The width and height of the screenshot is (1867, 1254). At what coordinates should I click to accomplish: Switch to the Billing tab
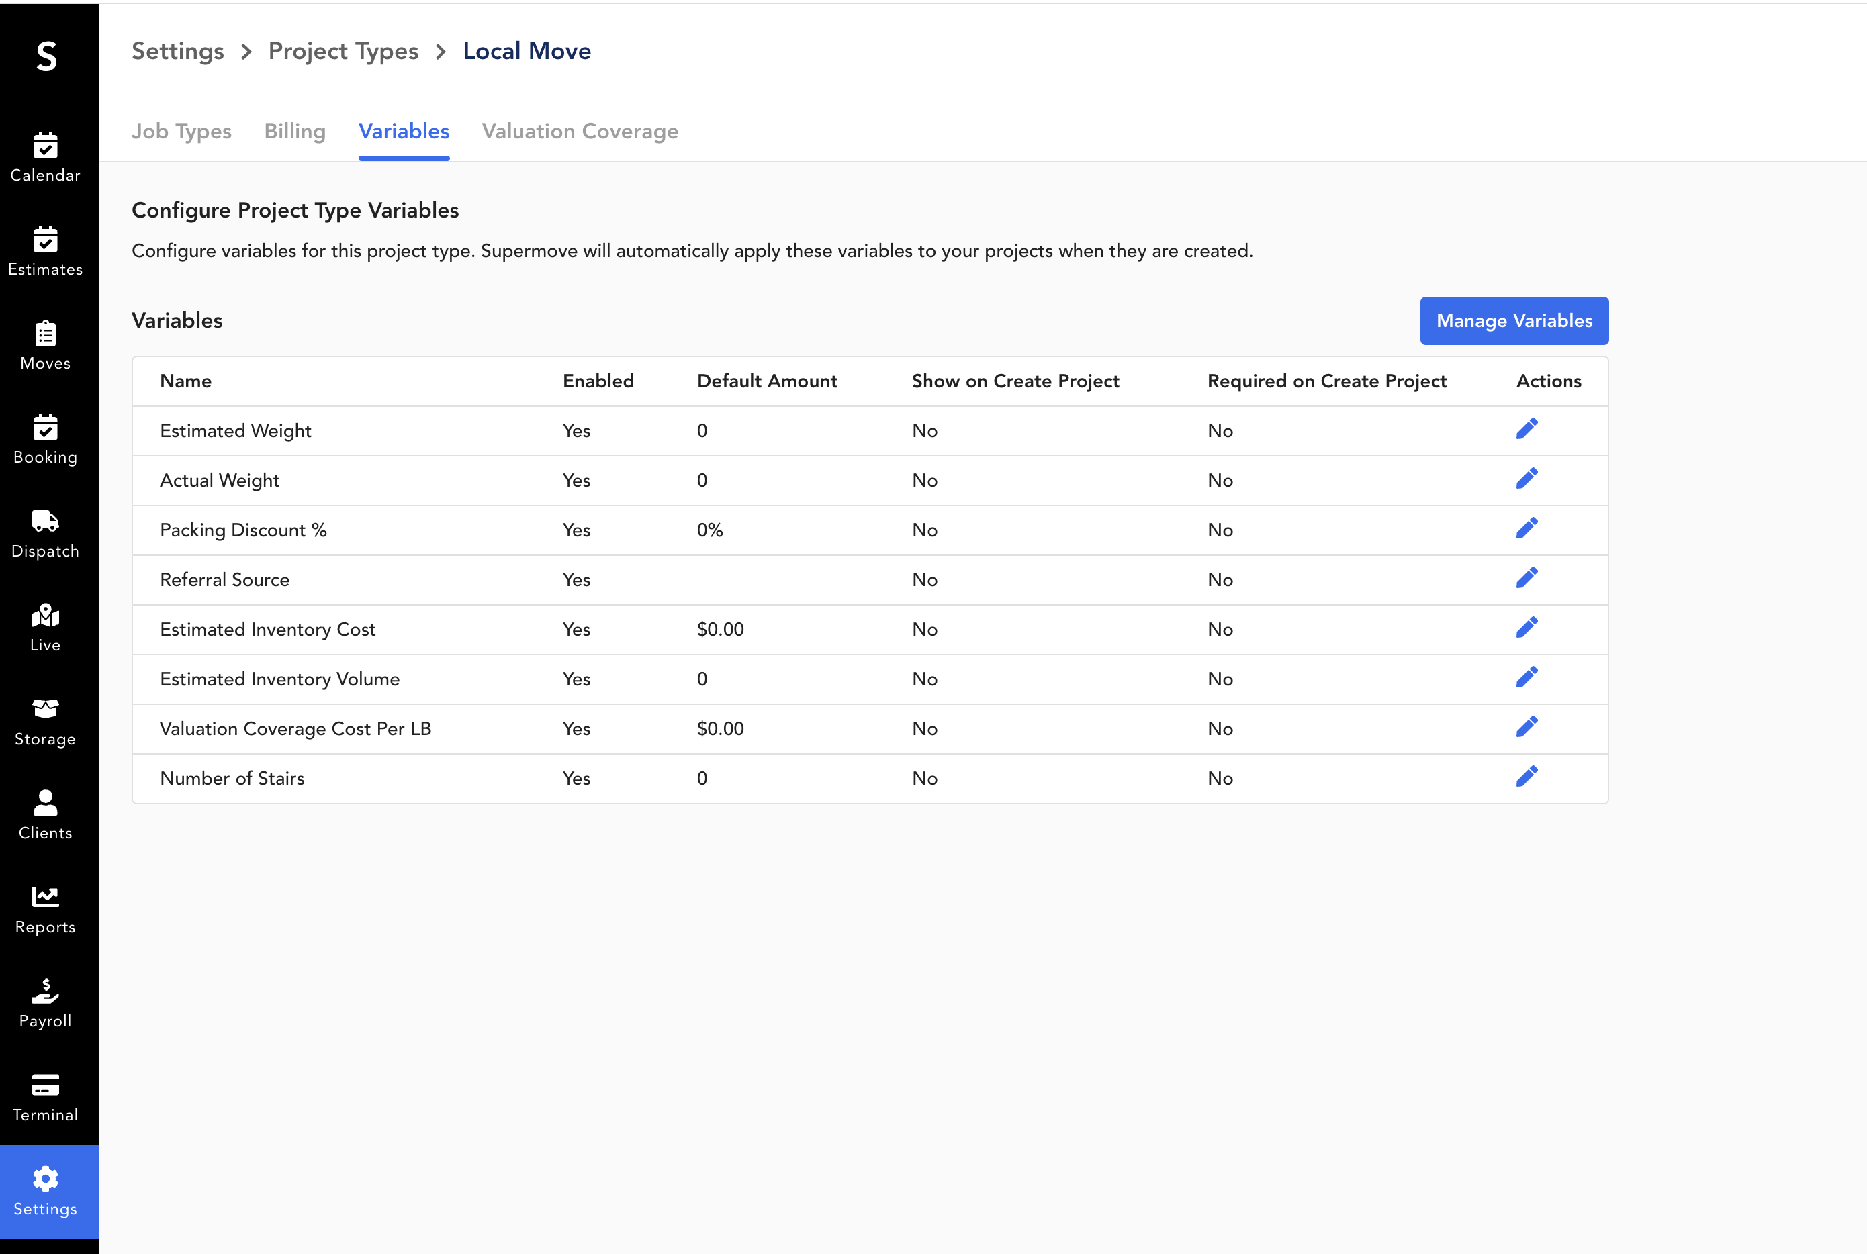295,132
